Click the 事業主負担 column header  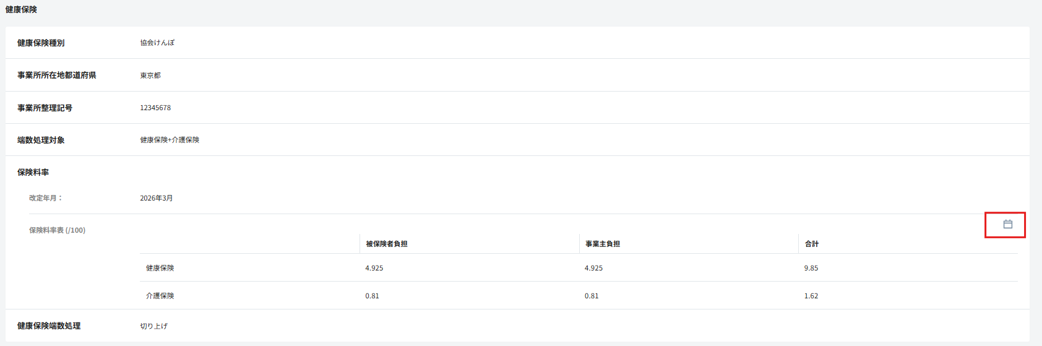click(603, 244)
